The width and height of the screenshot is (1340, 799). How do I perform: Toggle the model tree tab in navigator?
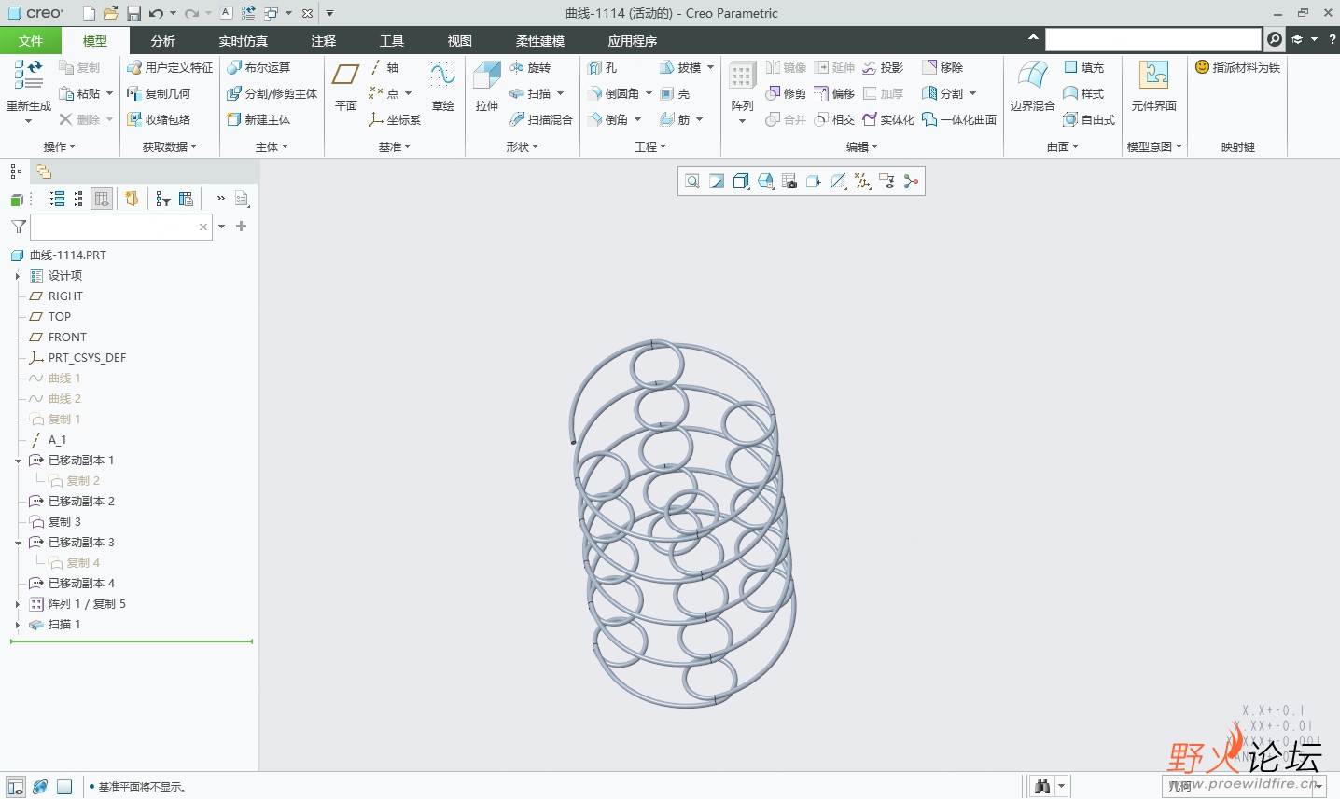pos(16,172)
